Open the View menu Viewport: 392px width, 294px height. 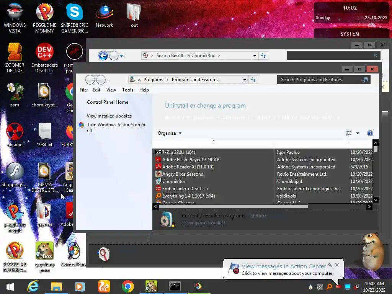[111, 90]
